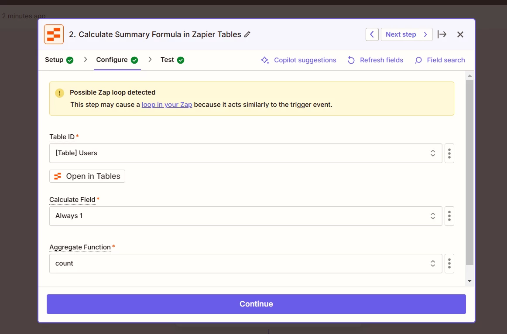The image size is (507, 334).
Task: Open the Setup tab
Action: pos(59,60)
